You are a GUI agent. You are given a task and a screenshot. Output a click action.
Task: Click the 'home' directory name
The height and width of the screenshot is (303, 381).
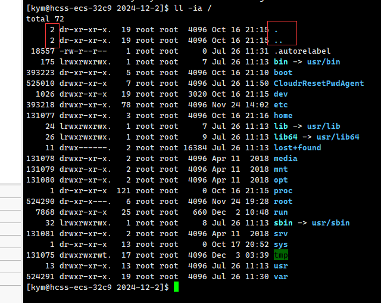[x=283, y=115]
